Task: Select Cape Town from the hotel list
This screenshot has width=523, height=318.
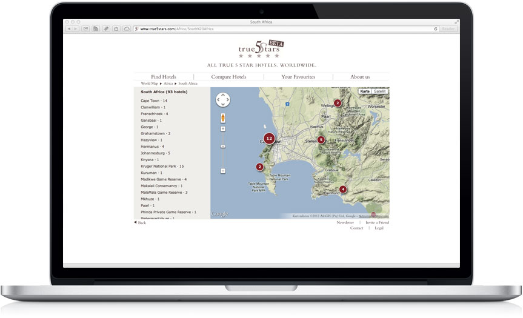Action: point(154,101)
